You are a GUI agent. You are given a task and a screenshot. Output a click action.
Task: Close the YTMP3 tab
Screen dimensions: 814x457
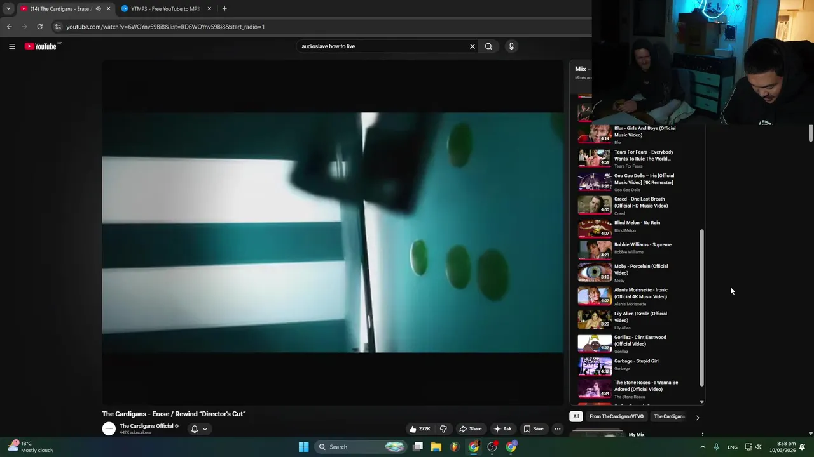point(209,8)
